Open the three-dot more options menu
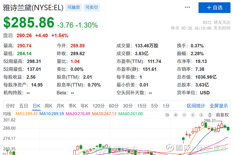Image resolution: width=233 pixels, height=155 pixels. click(x=187, y=7)
